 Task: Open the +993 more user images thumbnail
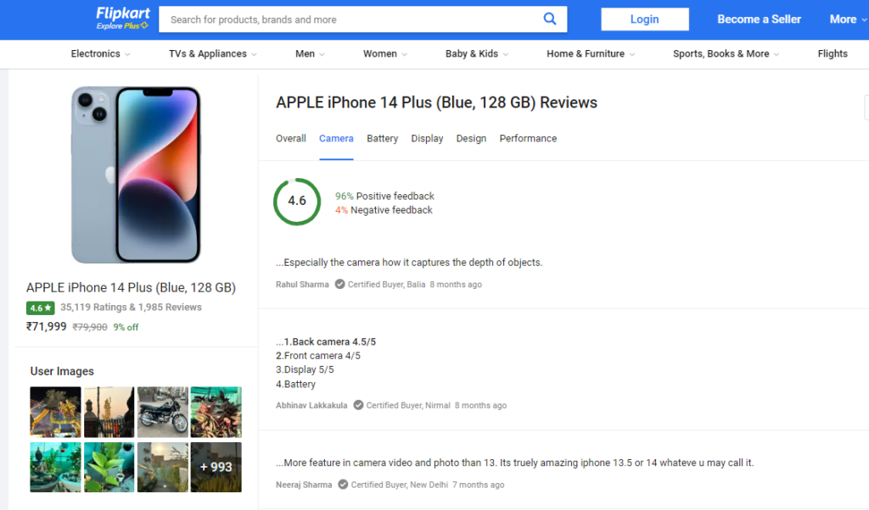coord(216,467)
